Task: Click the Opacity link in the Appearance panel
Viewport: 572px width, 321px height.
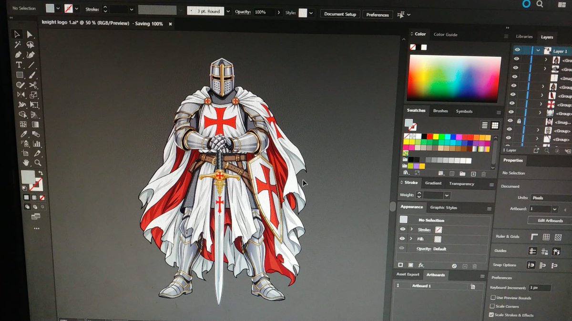Action: click(425, 249)
